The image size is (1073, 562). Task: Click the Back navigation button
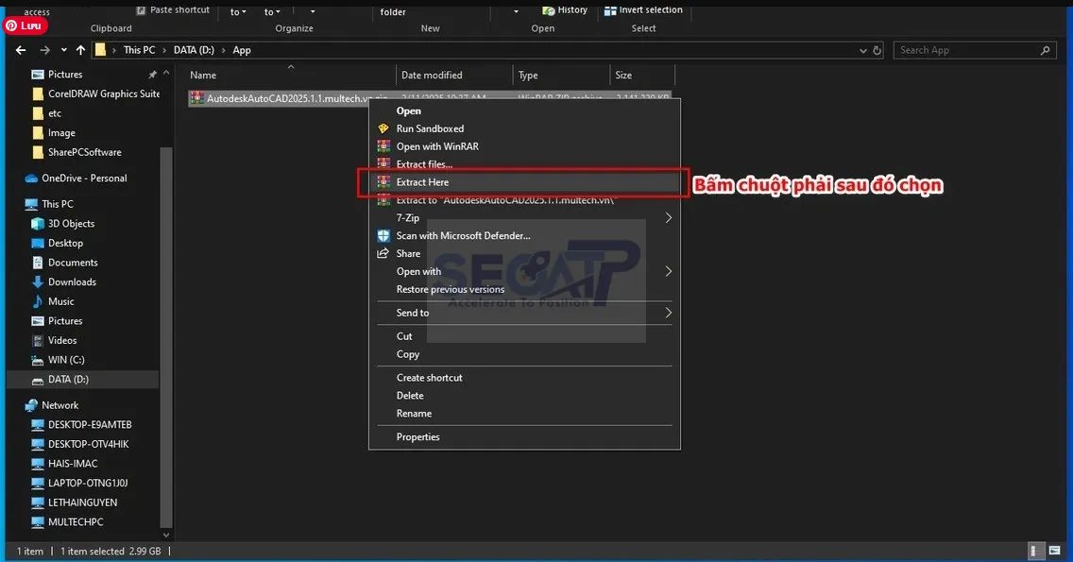20,49
